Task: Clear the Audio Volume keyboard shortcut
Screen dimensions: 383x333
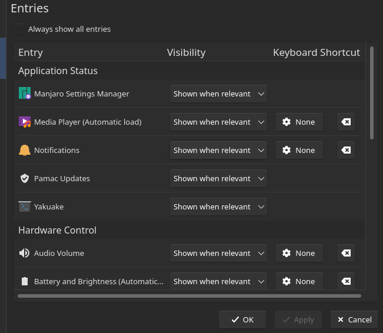Action: click(346, 253)
